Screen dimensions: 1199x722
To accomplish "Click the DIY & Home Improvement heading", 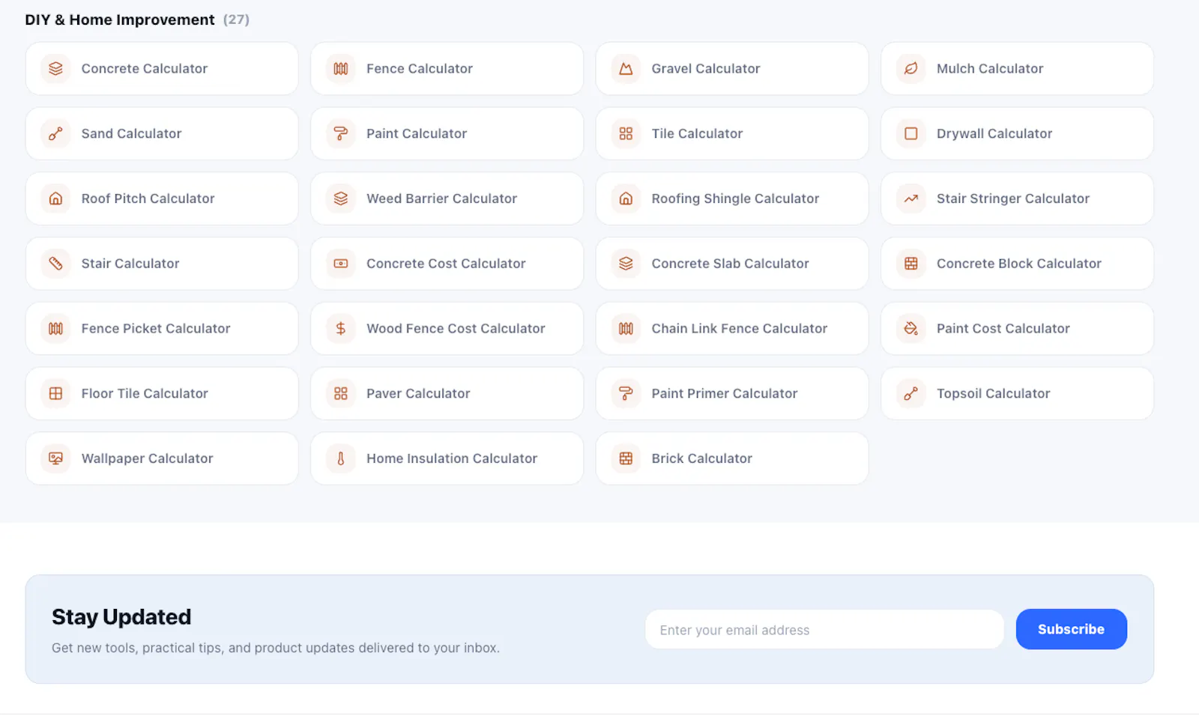I will click(120, 20).
